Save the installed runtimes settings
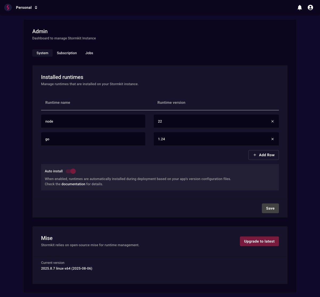The width and height of the screenshot is (320, 297). pos(270,208)
